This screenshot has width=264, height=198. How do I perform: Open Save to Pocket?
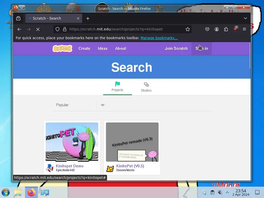click(207, 29)
